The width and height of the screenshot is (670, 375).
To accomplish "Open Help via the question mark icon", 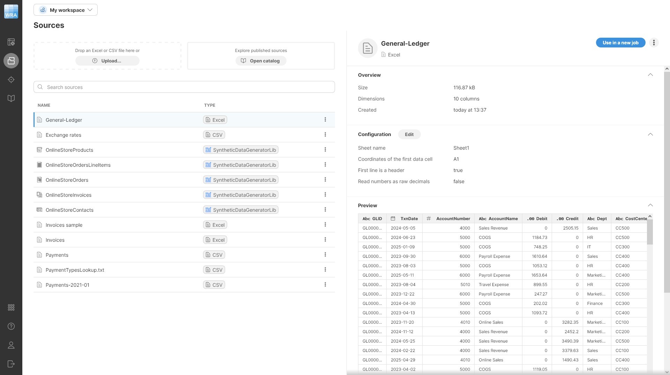I will [x=11, y=326].
